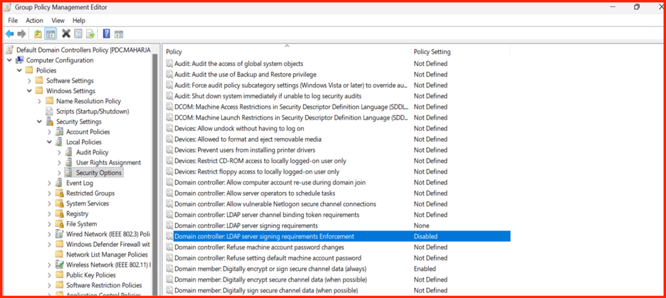The image size is (666, 298).
Task: Collapse the Local Policies node
Action: (49, 142)
